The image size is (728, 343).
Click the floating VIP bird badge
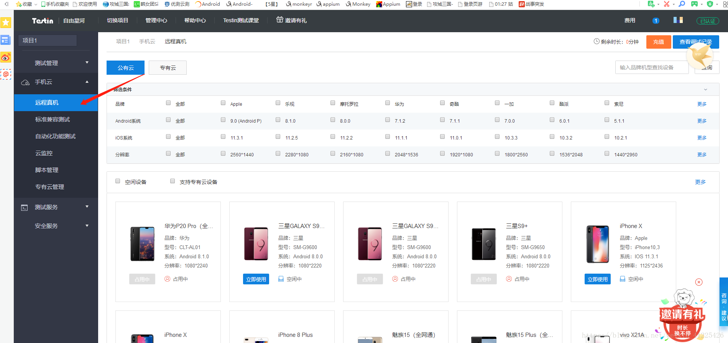point(700,56)
